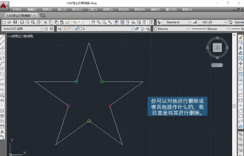Open the Standard text style dropdown
Screen dimensions: 244x156
[x=189, y=22]
